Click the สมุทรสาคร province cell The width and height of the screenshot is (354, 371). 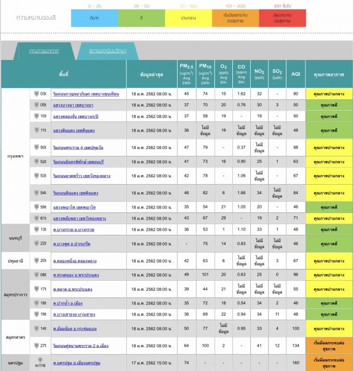tap(15, 337)
